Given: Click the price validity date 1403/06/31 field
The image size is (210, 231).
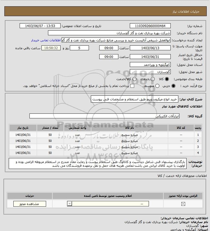Looking at the screenshot, I should tap(150, 57).
